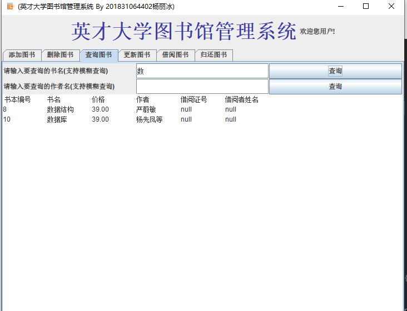Go to the 更新图书 tab
407x311 pixels.
[137, 55]
